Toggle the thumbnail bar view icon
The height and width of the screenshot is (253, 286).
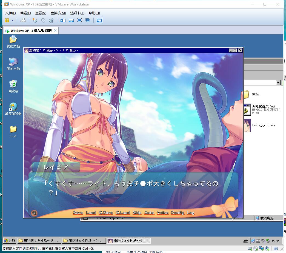click(x=71, y=20)
